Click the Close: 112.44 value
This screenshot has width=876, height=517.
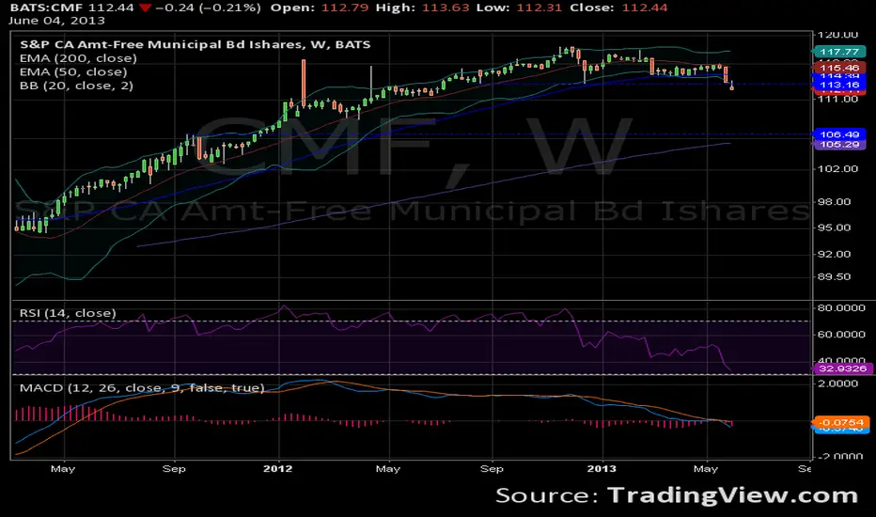tap(618, 8)
